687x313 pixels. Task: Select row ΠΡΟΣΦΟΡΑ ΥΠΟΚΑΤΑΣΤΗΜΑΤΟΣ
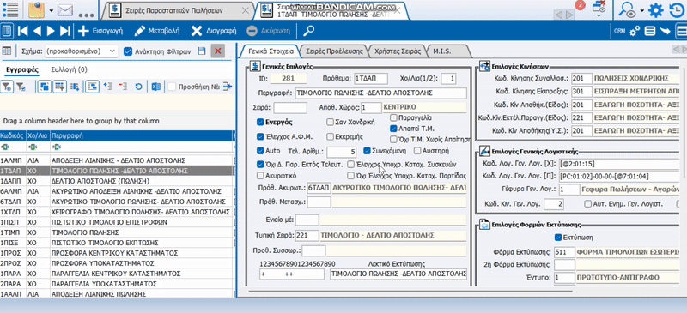[117, 263]
